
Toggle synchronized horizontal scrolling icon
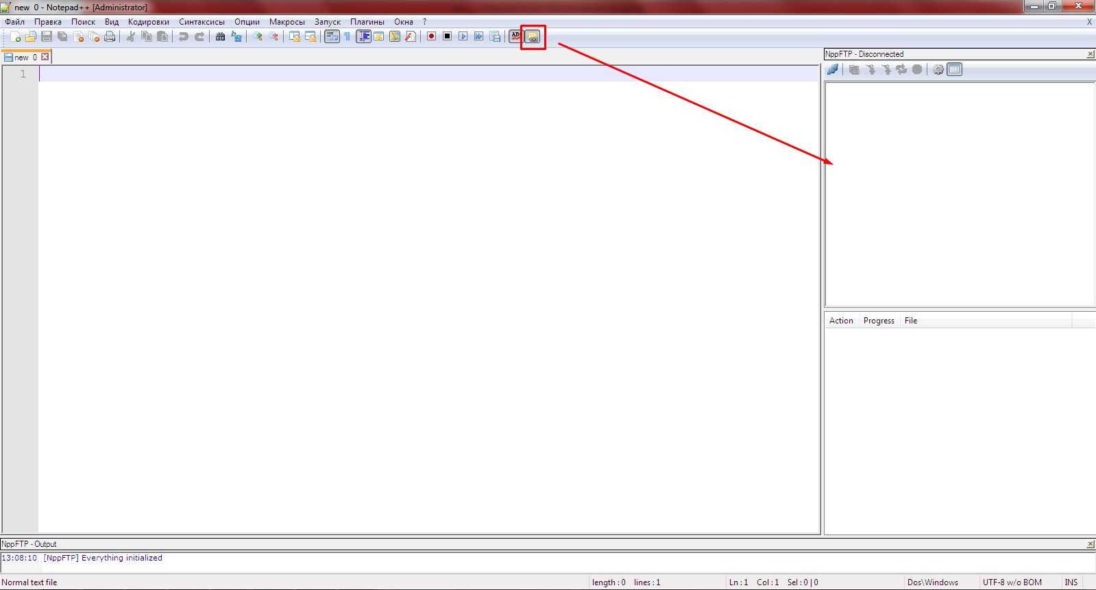pyautogui.click(x=310, y=36)
